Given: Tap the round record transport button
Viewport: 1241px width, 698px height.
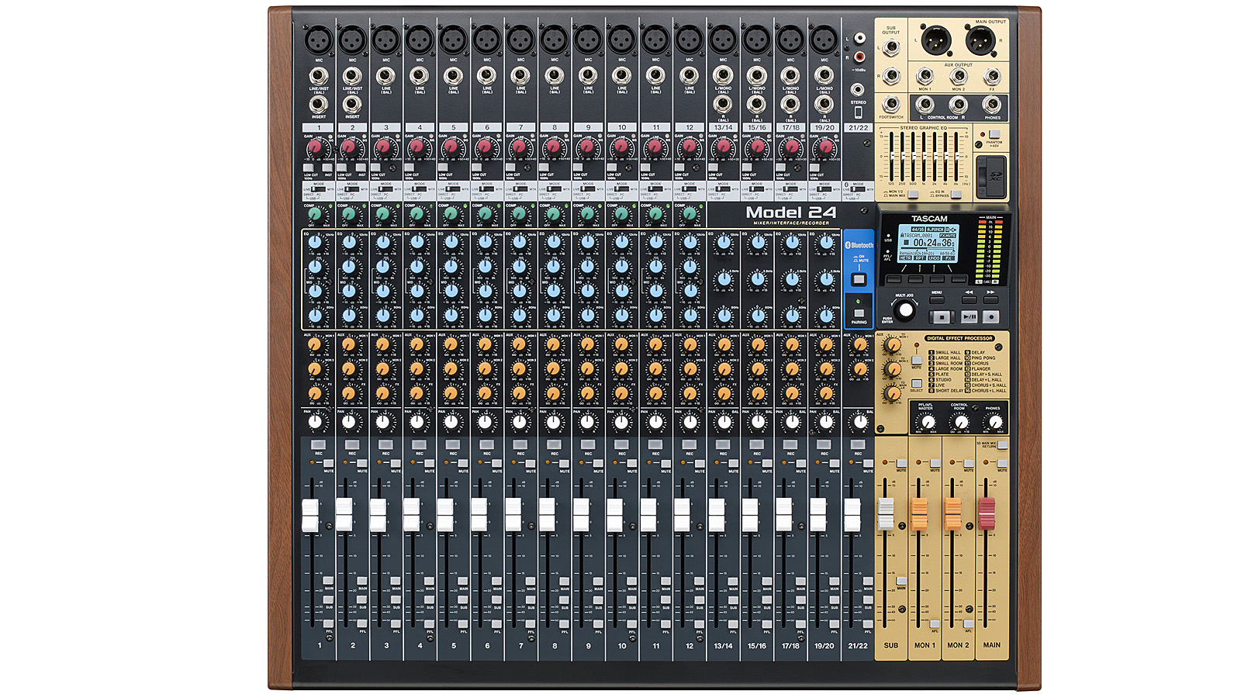Looking at the screenshot, I should pos(990,316).
